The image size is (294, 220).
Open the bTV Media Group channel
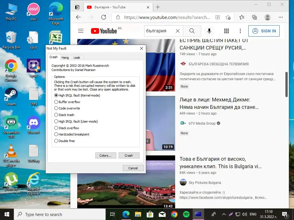point(202,123)
